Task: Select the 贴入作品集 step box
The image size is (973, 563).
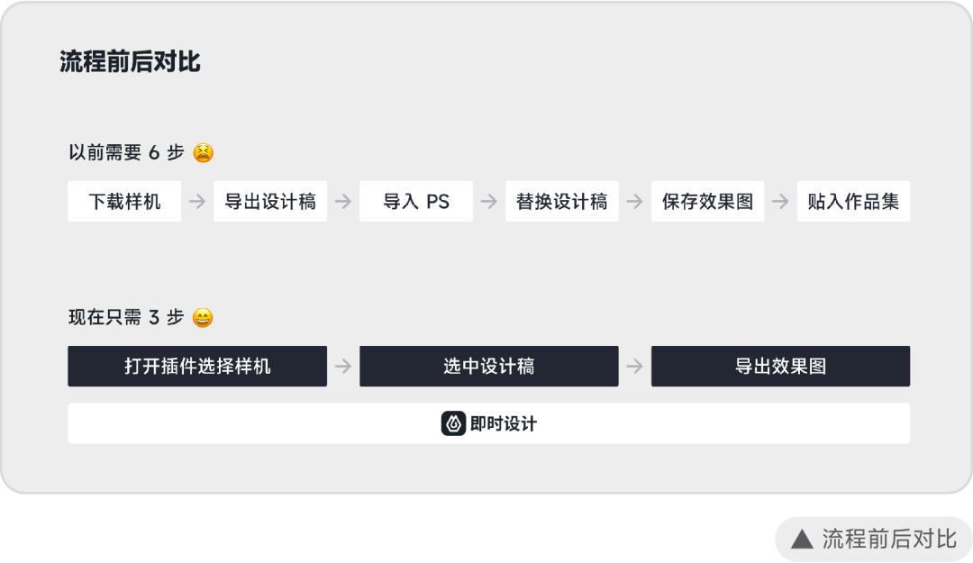Action: 853,202
